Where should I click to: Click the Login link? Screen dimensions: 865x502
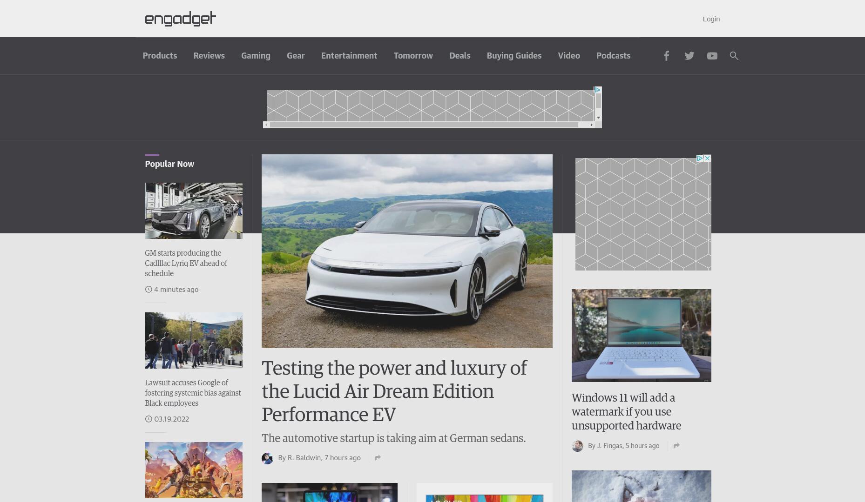711,19
